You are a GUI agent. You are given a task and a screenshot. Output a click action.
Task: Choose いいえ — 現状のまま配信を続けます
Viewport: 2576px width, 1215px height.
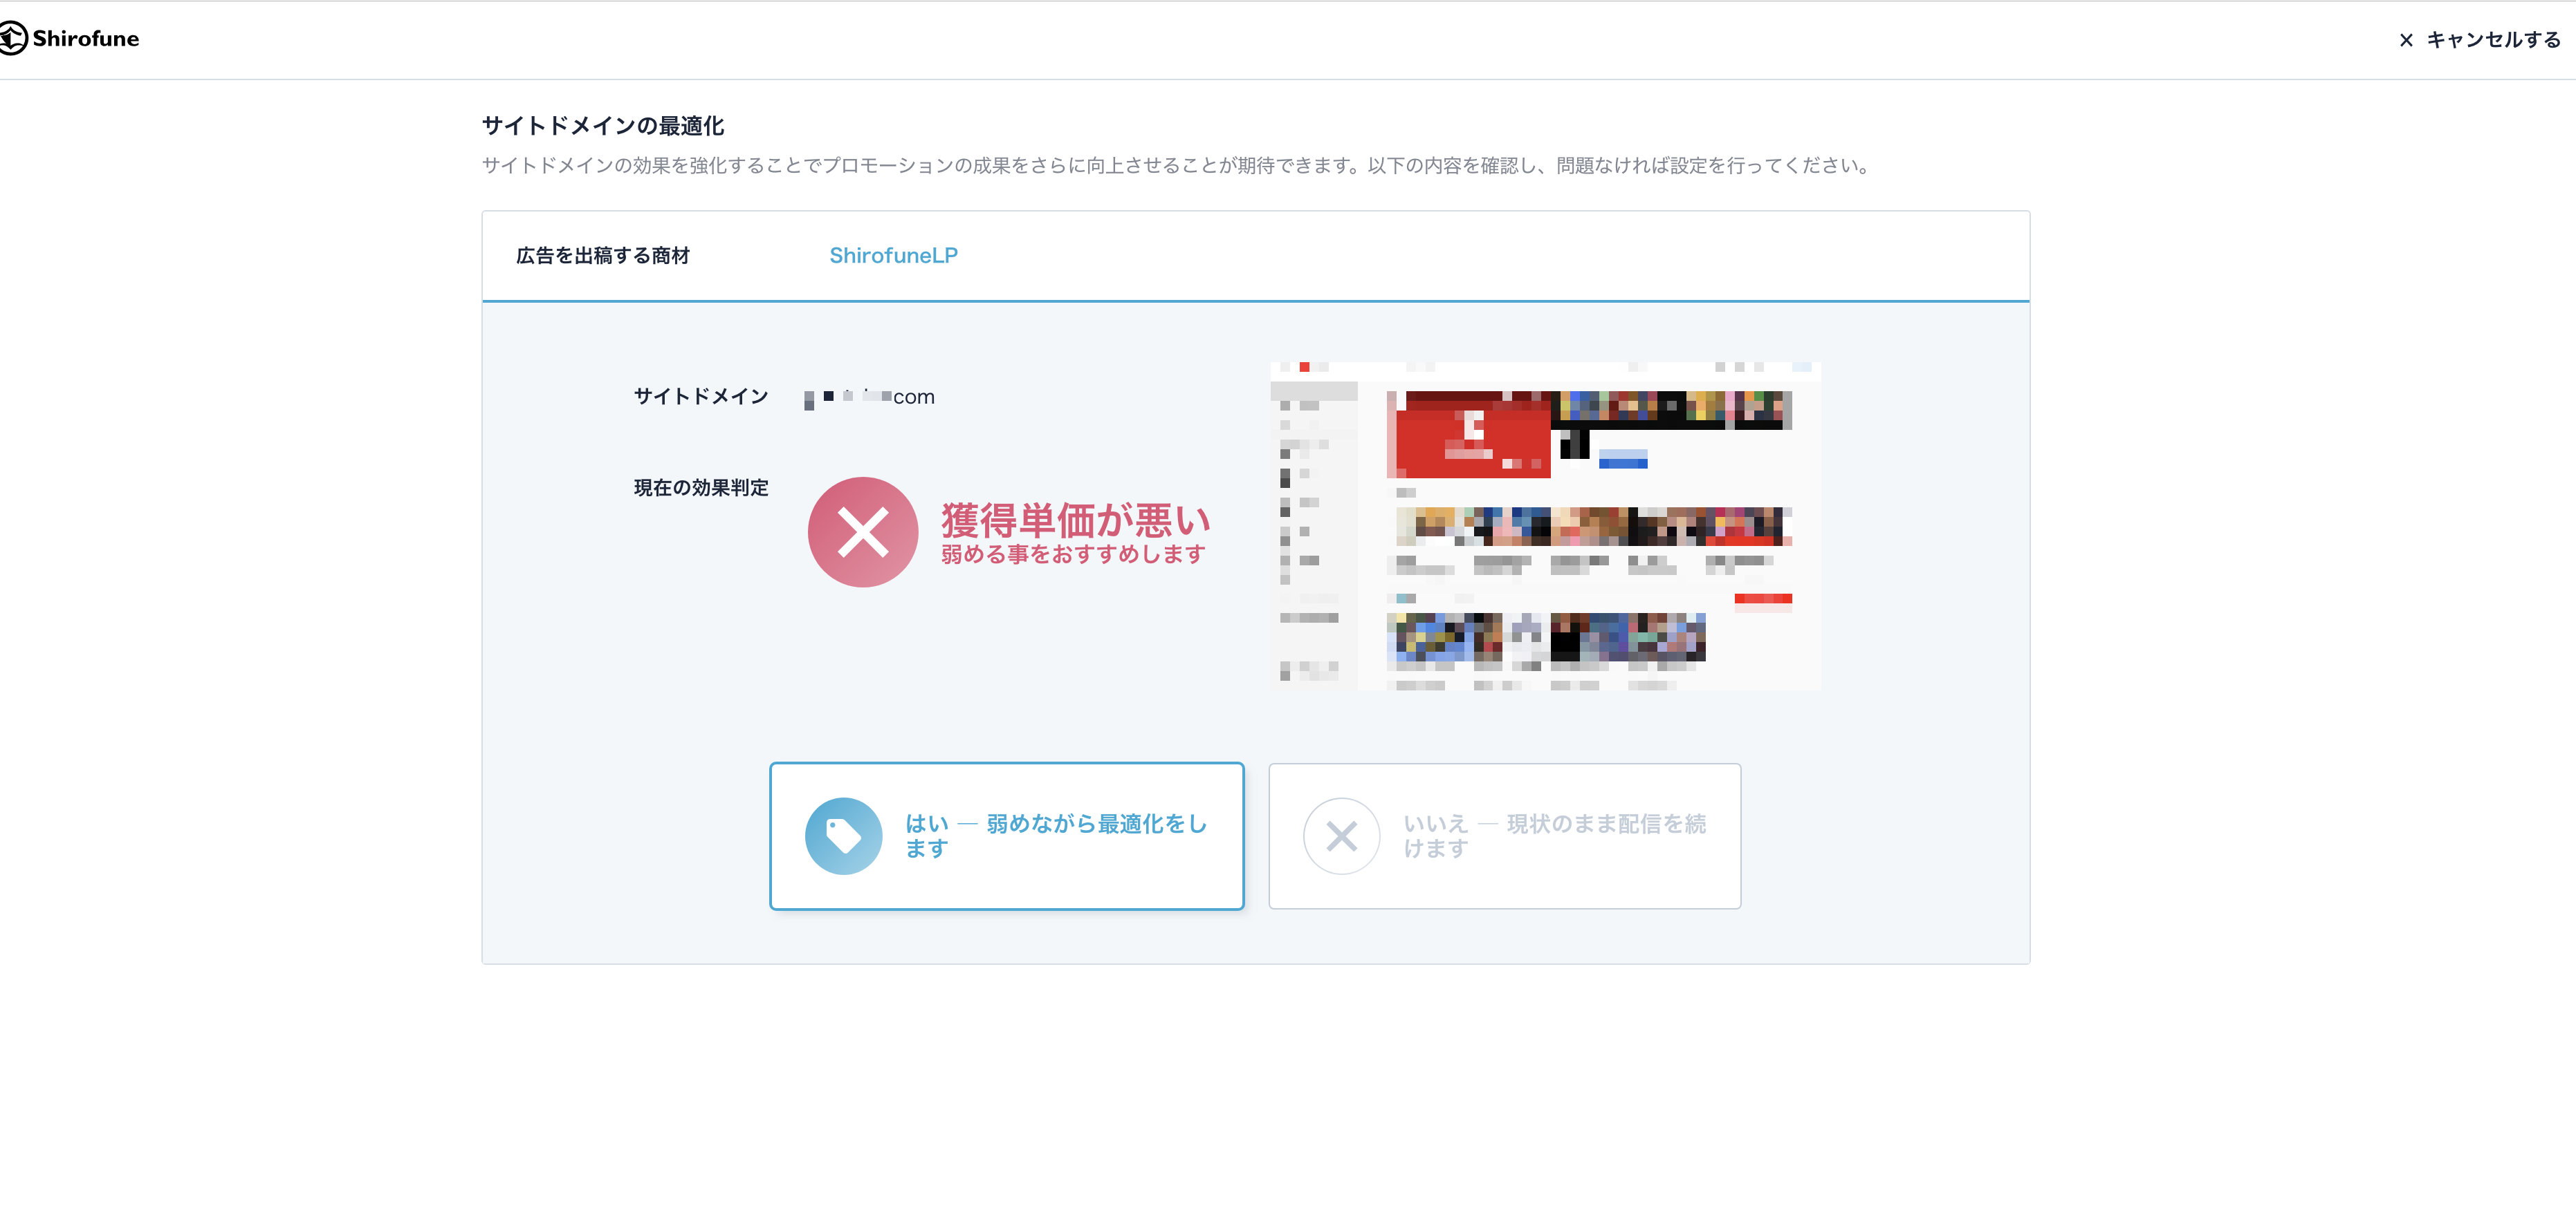pyautogui.click(x=1504, y=836)
